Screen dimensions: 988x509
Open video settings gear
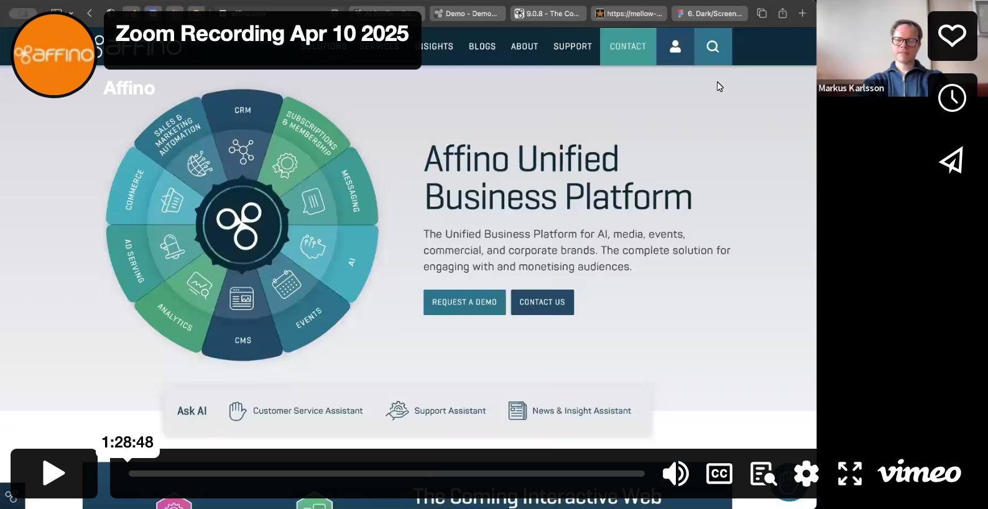coord(806,474)
